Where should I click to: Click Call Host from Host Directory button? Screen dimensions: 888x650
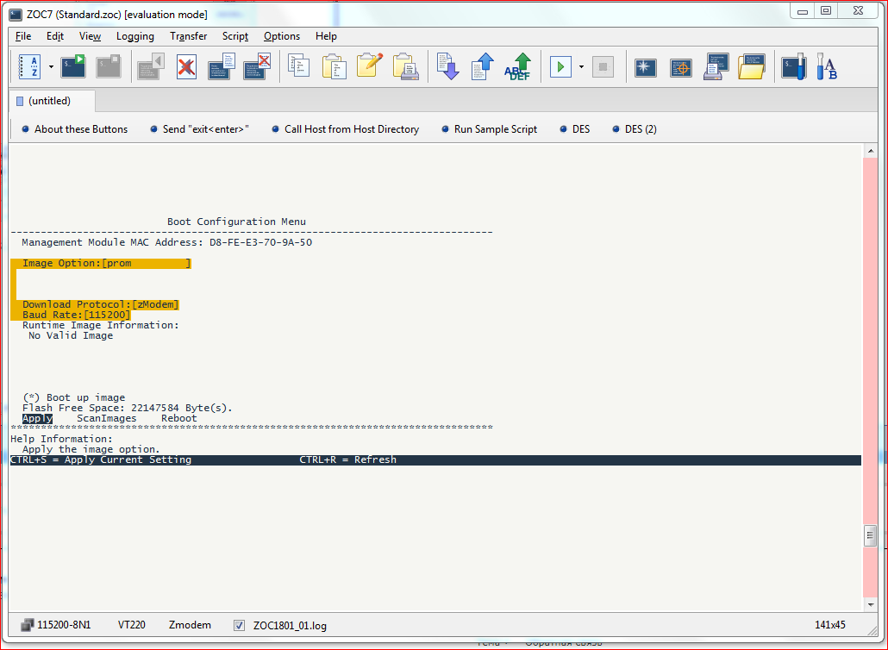[346, 129]
